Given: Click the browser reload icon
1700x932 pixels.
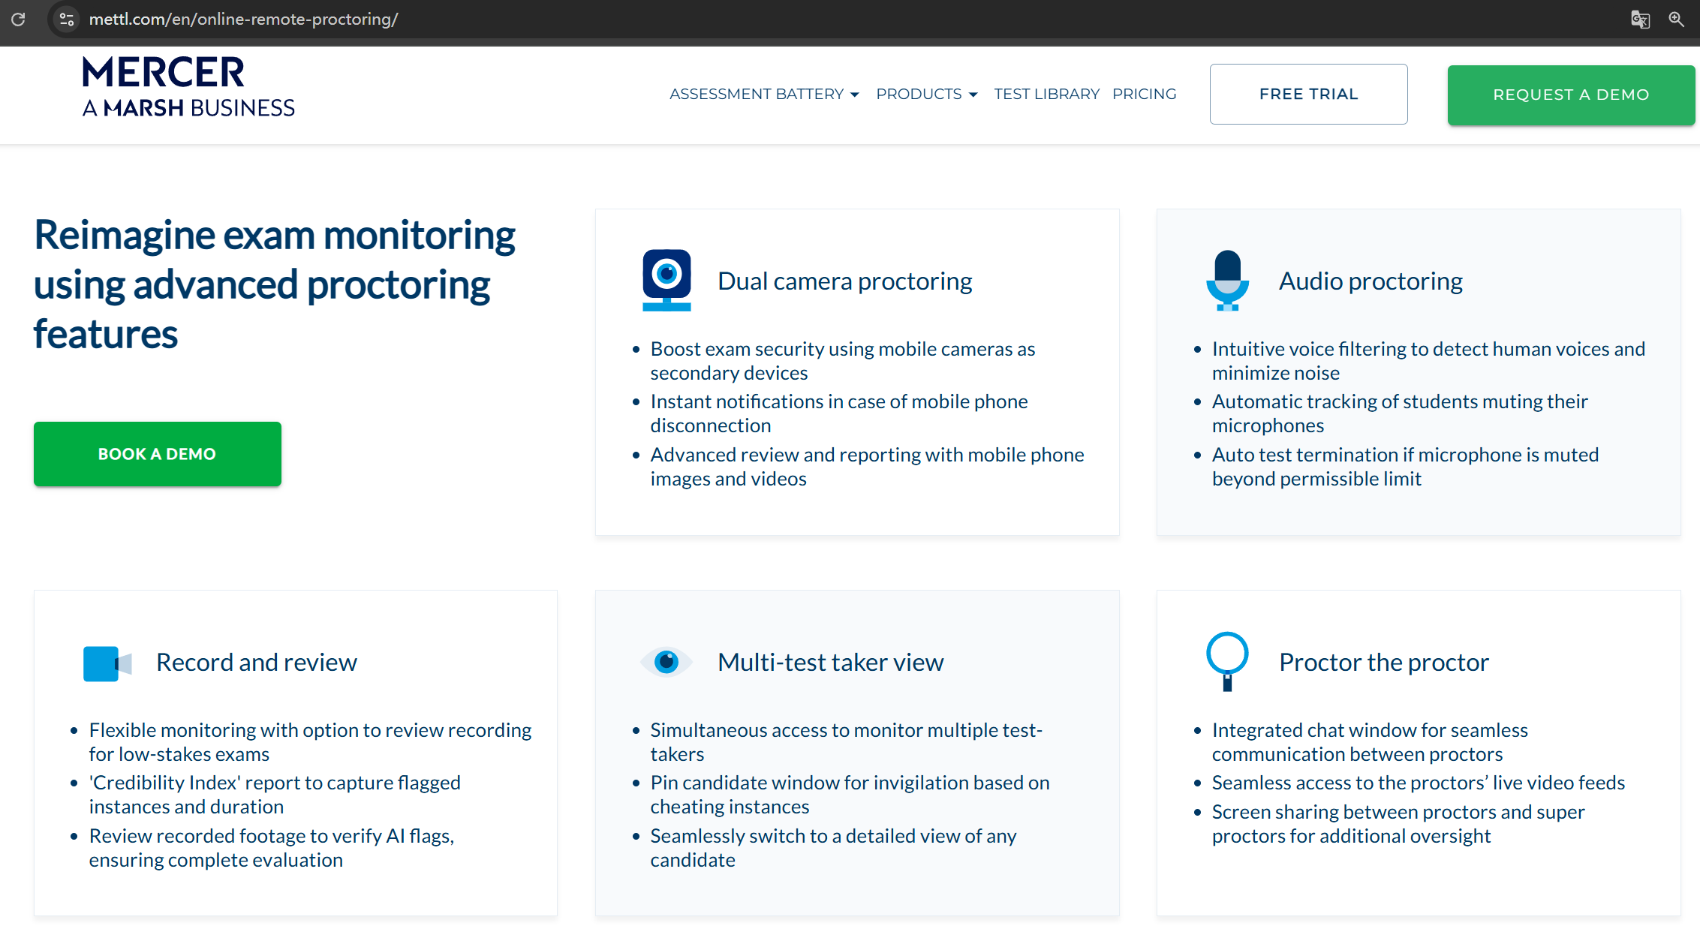Looking at the screenshot, I should point(18,19).
